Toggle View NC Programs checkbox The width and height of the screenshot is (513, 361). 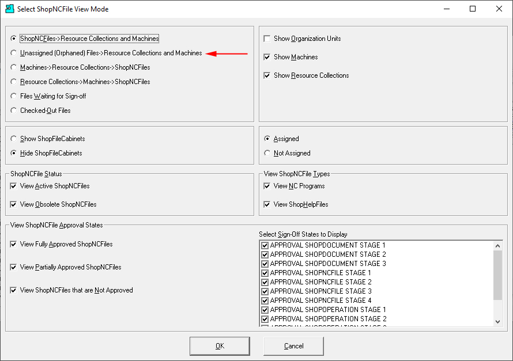coord(267,186)
